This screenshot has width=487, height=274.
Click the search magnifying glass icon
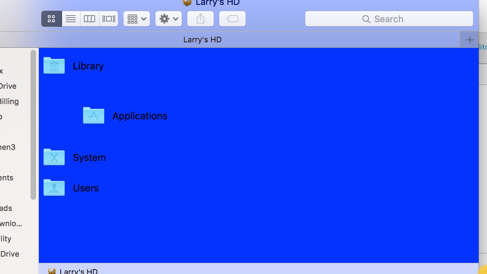[x=366, y=19]
